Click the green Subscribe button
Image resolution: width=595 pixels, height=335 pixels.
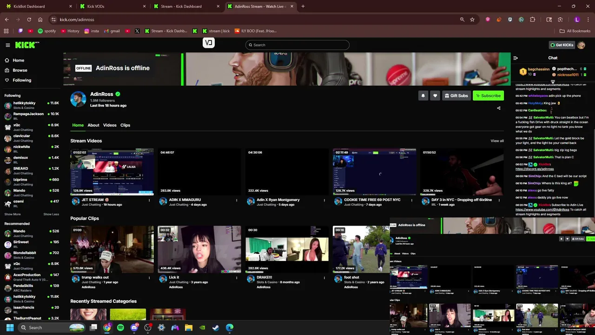pyautogui.click(x=488, y=95)
